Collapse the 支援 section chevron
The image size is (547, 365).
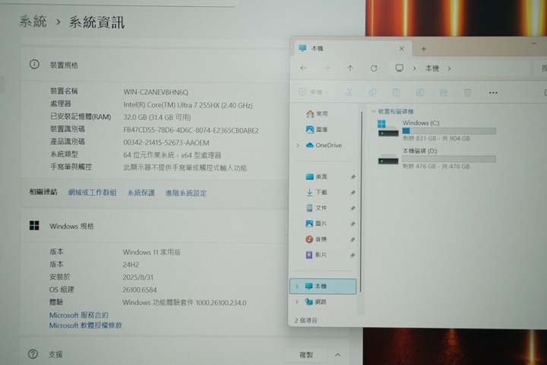(337, 355)
